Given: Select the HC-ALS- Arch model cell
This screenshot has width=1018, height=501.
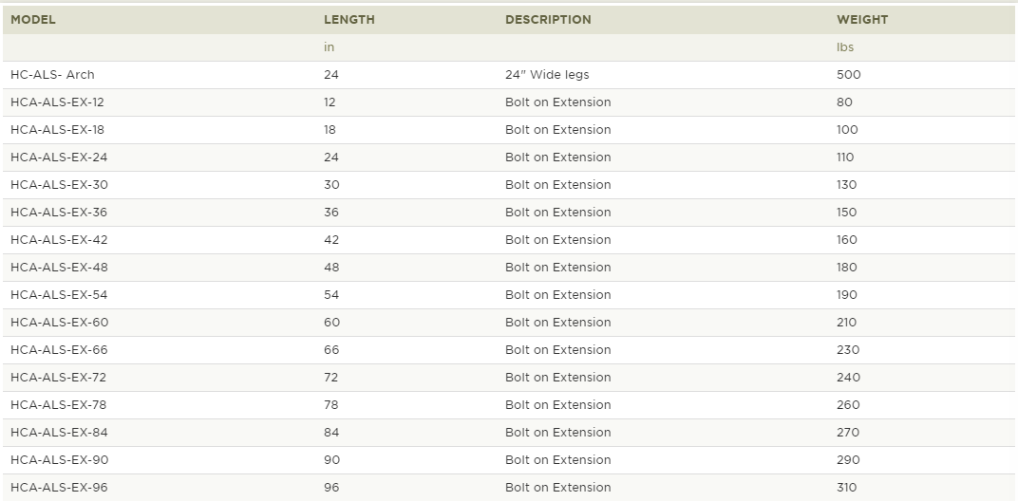Looking at the screenshot, I should 52,75.
